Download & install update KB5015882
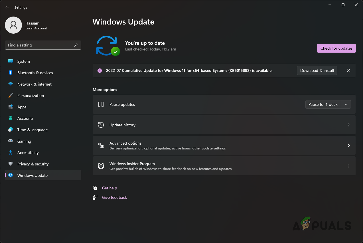The width and height of the screenshot is (363, 243). coord(317,70)
